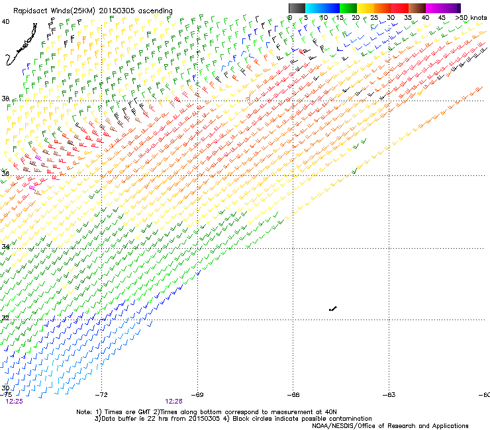Click the red segment of the color bar
Image resolution: width=490 pixels, height=430 pixels.
coord(400,8)
